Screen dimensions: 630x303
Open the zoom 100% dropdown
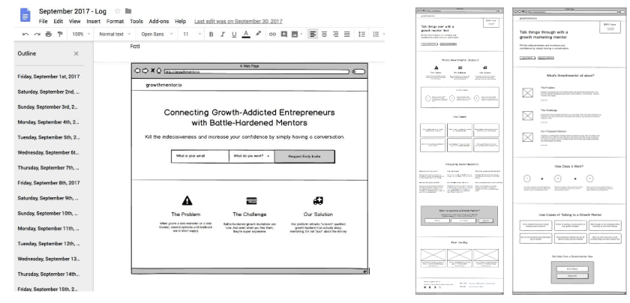[x=81, y=34]
